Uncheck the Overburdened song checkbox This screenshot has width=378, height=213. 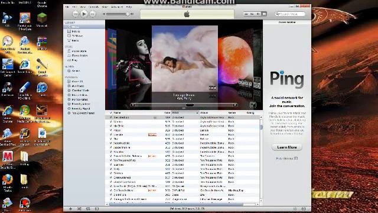point(111,177)
